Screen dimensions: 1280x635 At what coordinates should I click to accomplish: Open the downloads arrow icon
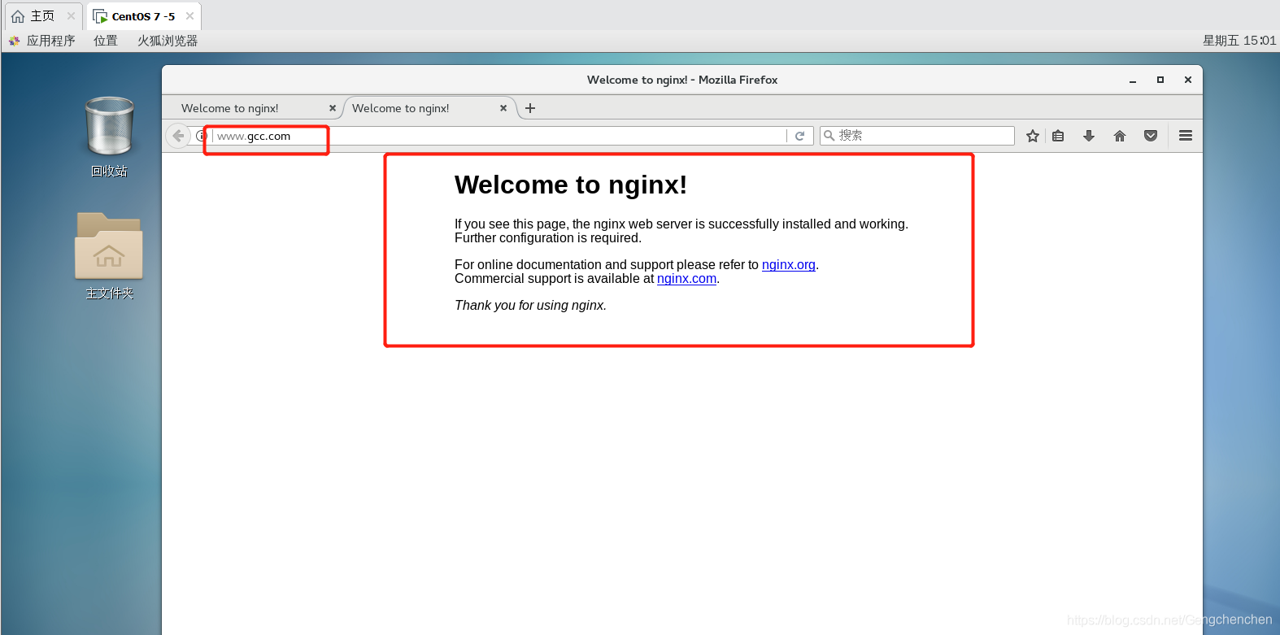1089,136
